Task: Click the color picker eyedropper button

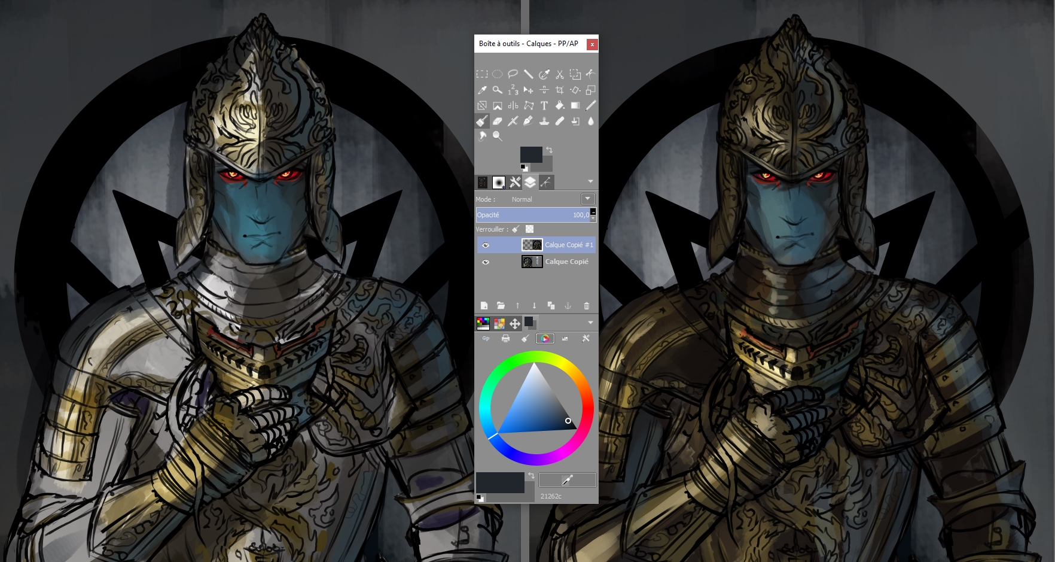Action: click(567, 479)
